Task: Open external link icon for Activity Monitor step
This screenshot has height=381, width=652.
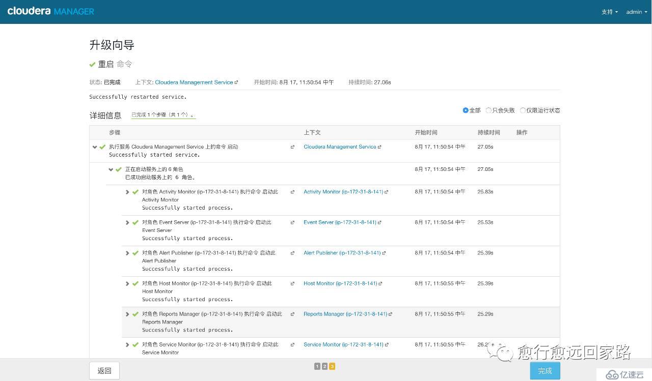Action: (292, 192)
